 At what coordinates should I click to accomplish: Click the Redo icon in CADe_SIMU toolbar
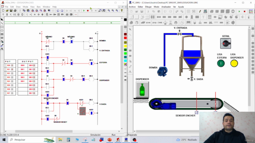[x=62, y=11]
